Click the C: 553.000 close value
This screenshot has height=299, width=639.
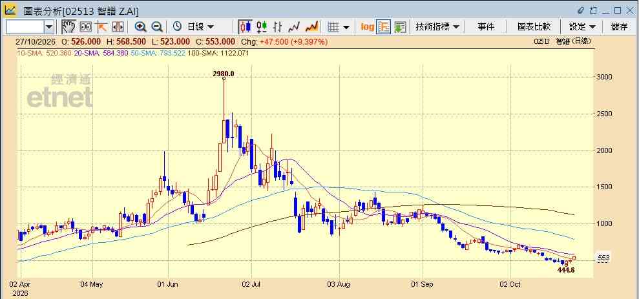pyautogui.click(x=215, y=41)
